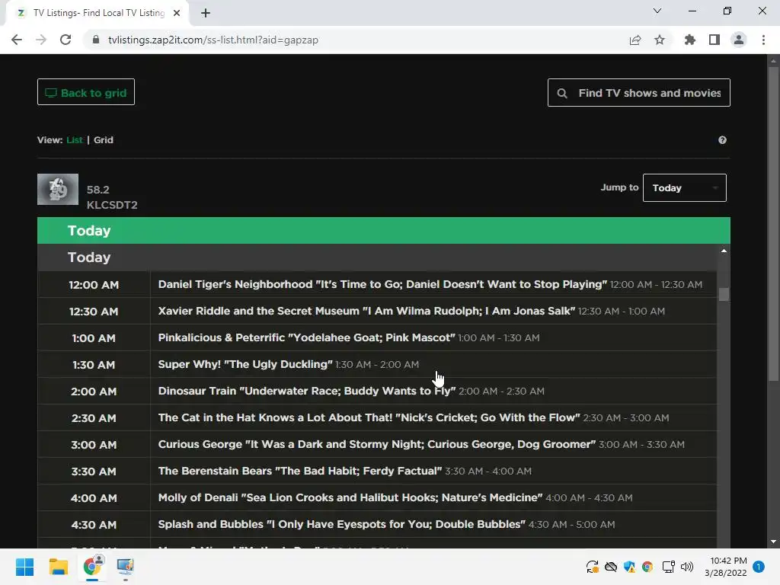Viewport: 780px width, 585px height.
Task: Open the tab search chevron
Action: [x=657, y=11]
